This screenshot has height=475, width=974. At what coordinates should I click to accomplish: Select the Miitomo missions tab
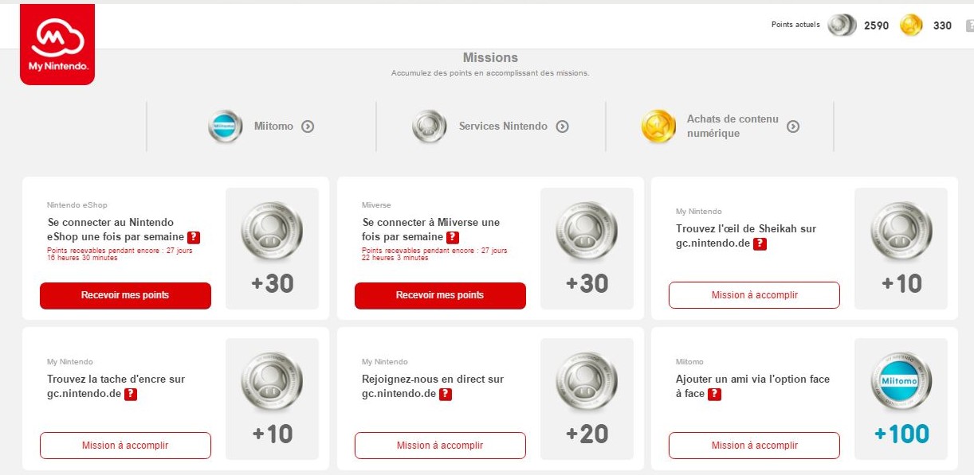tap(261, 127)
